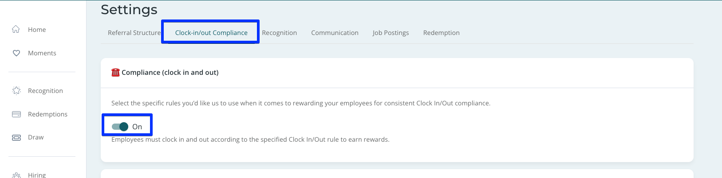This screenshot has width=722, height=178.
Task: Switch to the Referral Structure tab
Action: coord(134,33)
